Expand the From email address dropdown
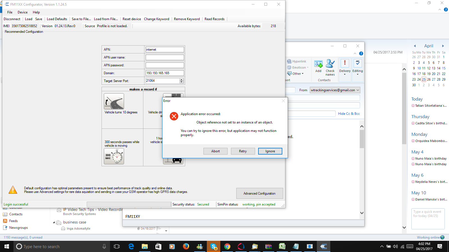The width and height of the screenshot is (449, 252). 358,90
